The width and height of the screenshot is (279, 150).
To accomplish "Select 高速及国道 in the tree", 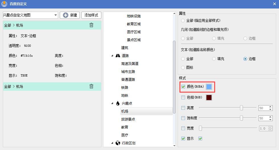I will click(130, 64).
